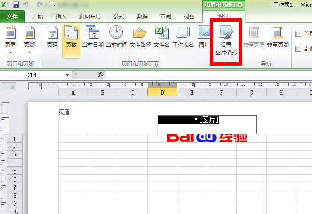Screen dimensions: 312x214
Task: Expand the Name Box dropdown arrow
Action: pyautogui.click(x=67, y=75)
